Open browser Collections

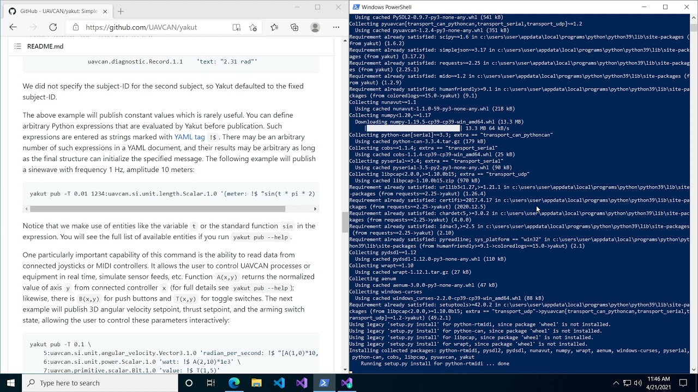294,27
